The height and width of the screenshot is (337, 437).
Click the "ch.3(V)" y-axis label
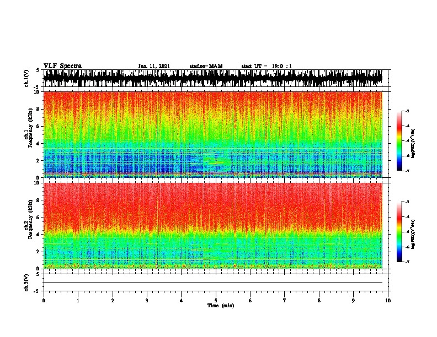pos(26,282)
